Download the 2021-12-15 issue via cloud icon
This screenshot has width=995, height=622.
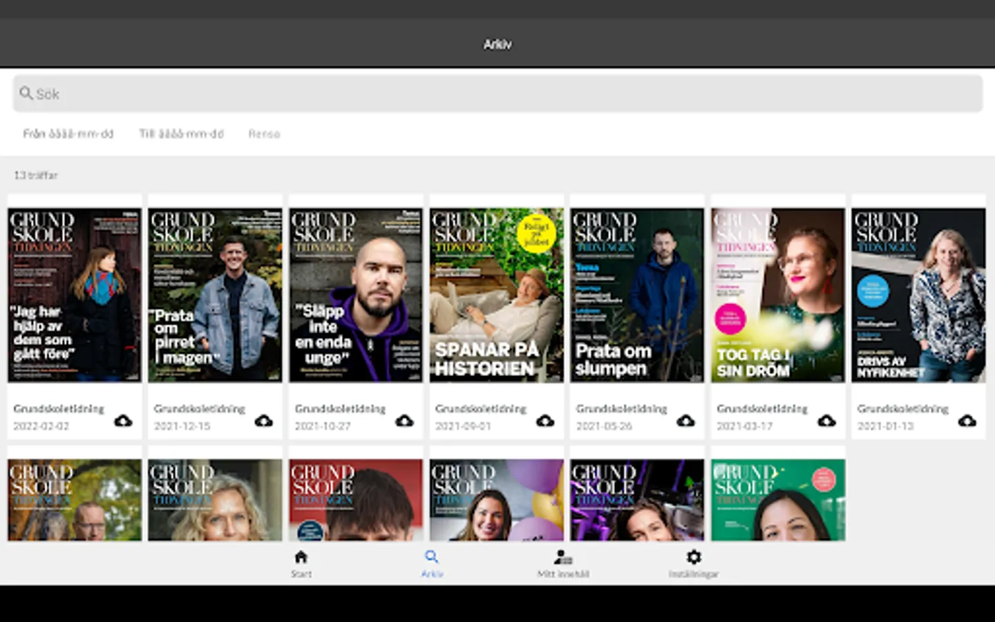[x=264, y=421]
